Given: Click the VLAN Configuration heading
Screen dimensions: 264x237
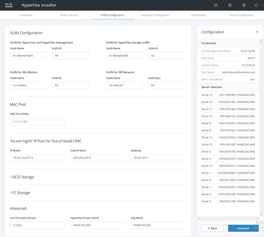Looking at the screenshot, I should [26, 33].
